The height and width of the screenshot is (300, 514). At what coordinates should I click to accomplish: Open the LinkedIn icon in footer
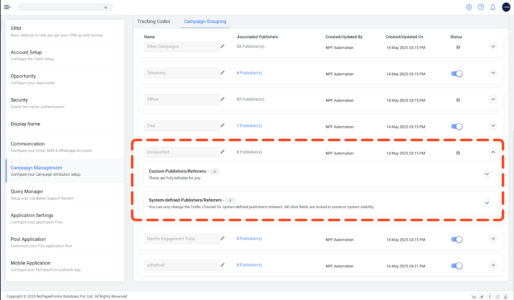pos(474,296)
